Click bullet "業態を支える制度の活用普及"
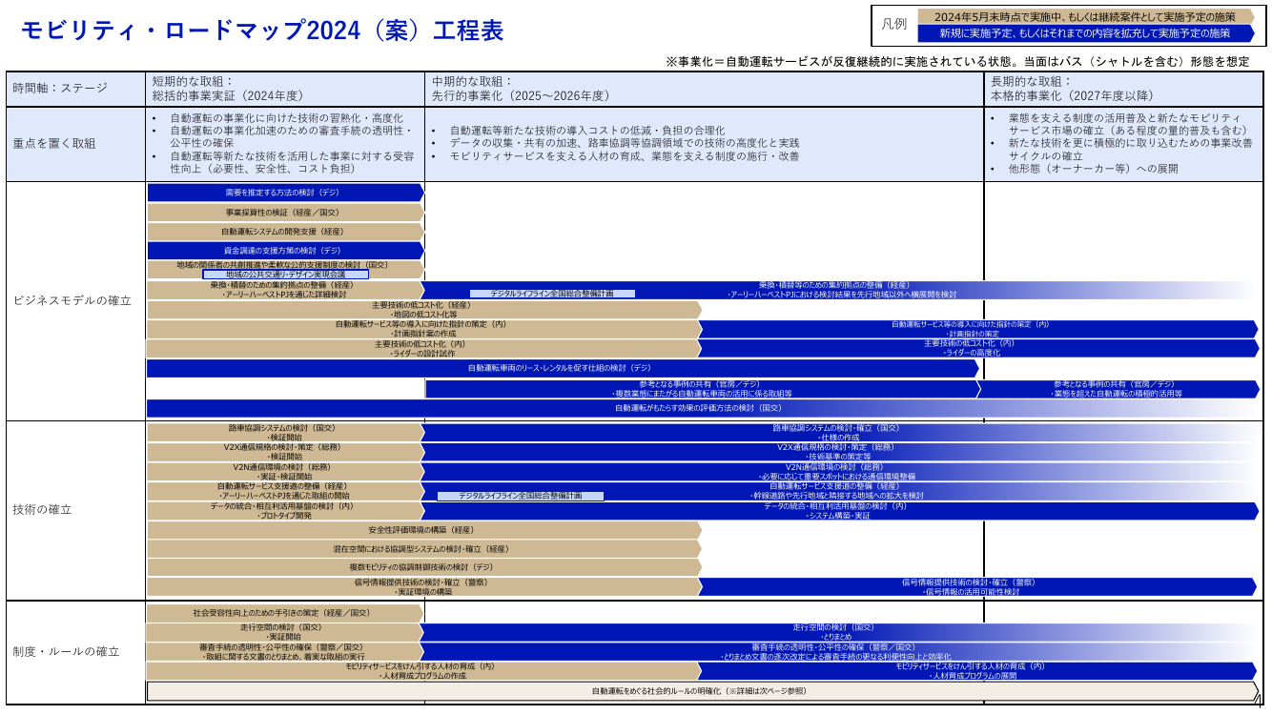This screenshot has height=715, width=1272. click(1127, 124)
